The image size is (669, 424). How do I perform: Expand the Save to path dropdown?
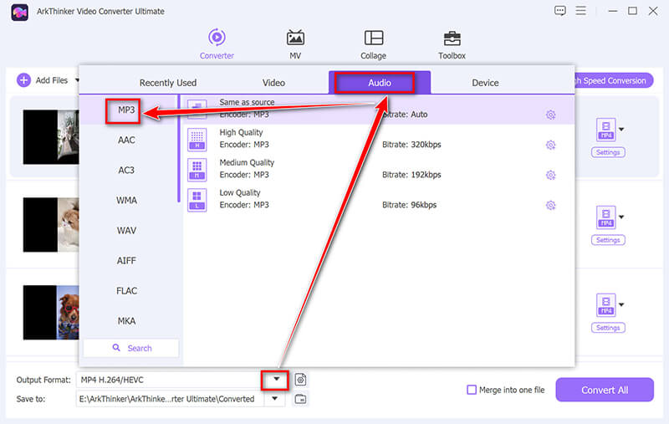[275, 398]
